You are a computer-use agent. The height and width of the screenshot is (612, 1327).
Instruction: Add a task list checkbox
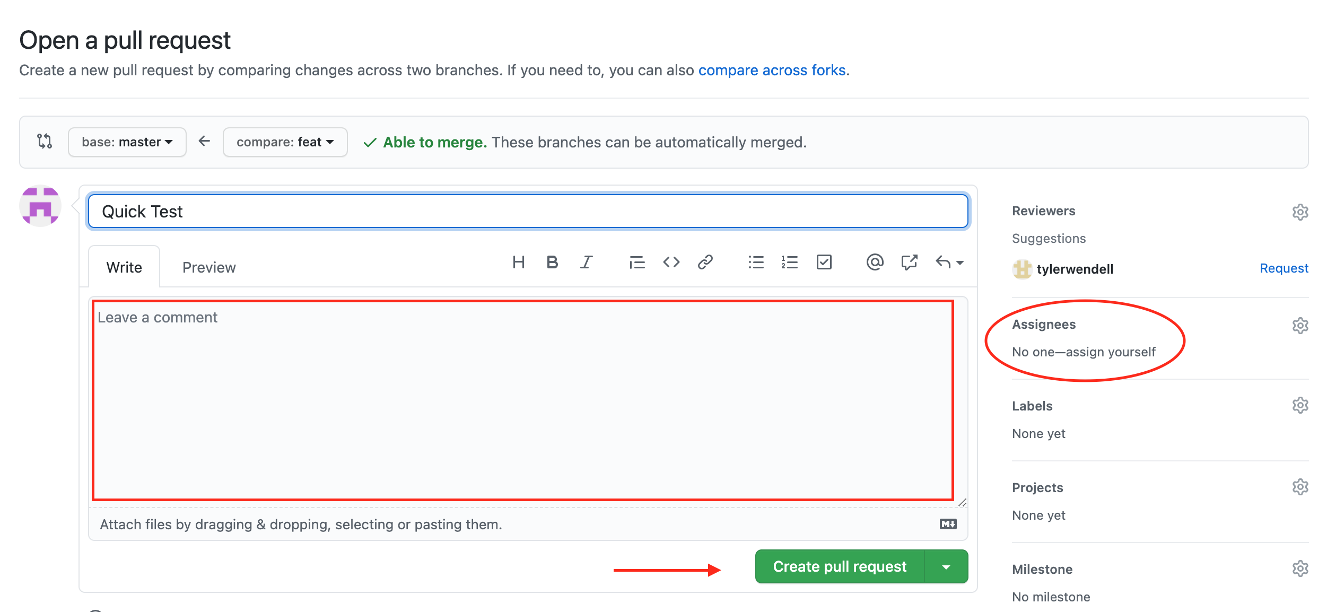[824, 262]
